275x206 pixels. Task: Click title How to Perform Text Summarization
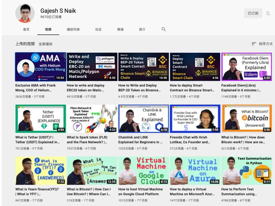click(239, 192)
